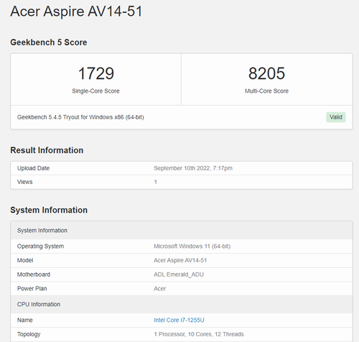The image size is (359, 342).
Task: Click the Multi-Core Score label
Action: click(x=266, y=91)
